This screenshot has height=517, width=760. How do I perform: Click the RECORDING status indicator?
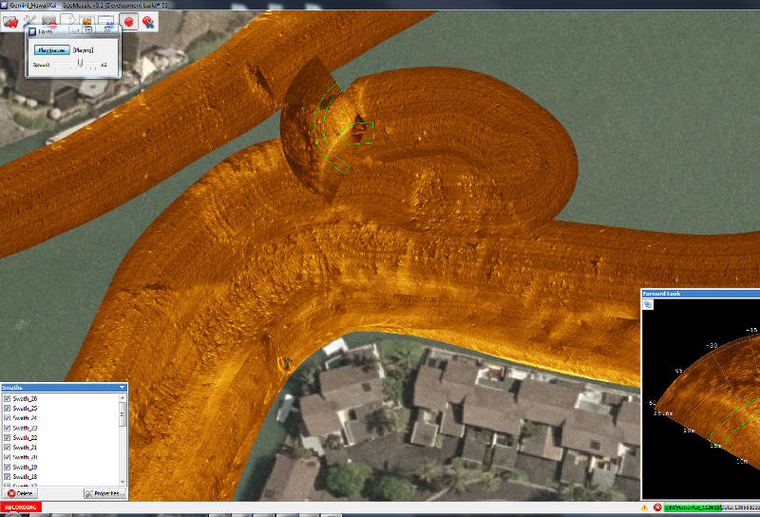click(21, 507)
